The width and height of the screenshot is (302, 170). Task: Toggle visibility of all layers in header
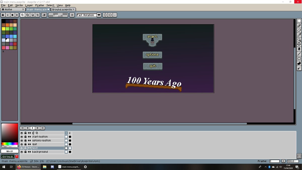pyautogui.click(x=22, y=133)
